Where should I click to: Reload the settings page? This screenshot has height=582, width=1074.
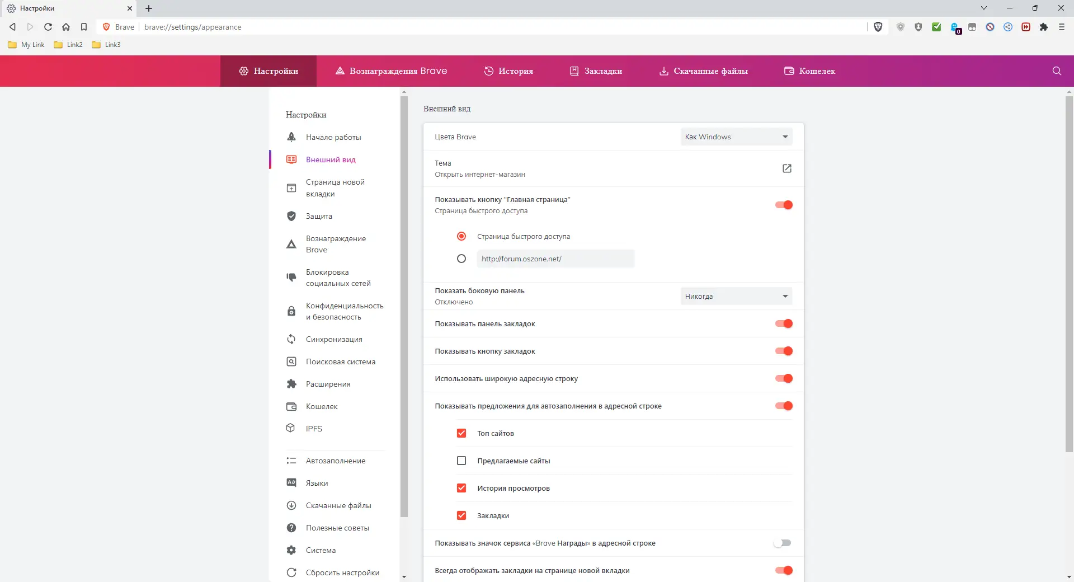coord(48,27)
